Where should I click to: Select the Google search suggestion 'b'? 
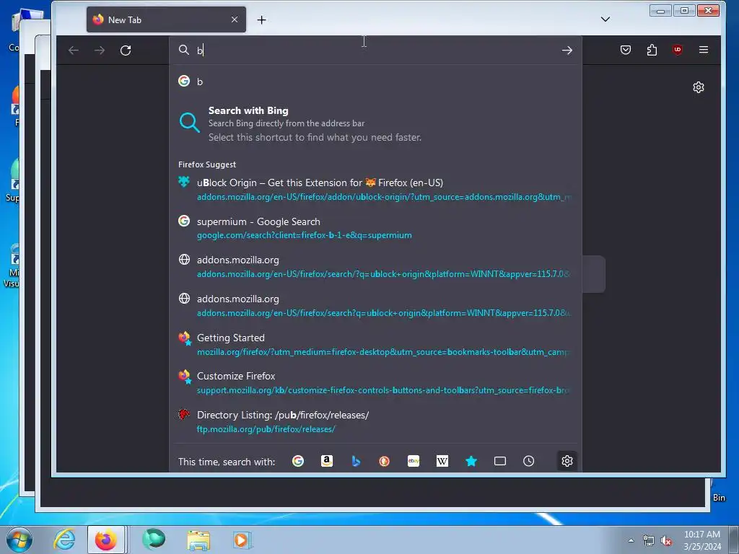[375, 82]
